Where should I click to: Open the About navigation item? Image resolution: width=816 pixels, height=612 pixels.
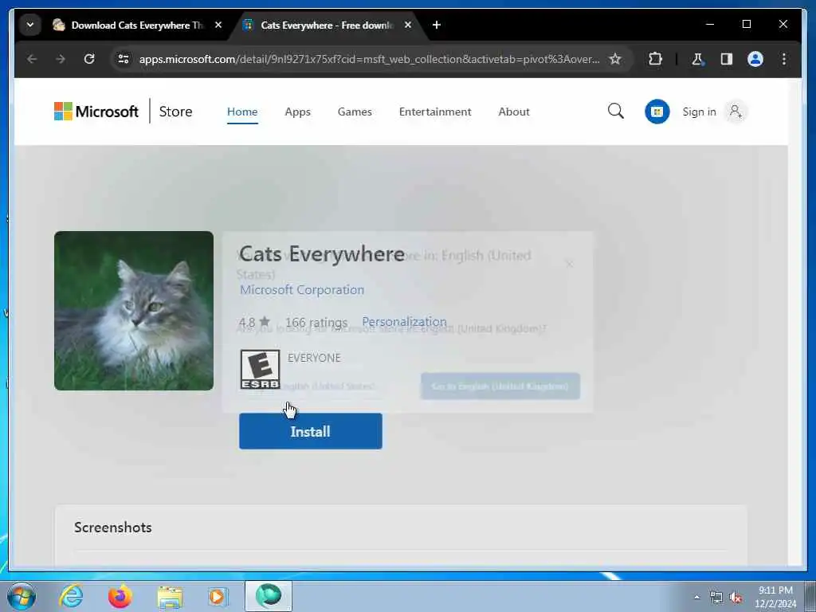click(514, 112)
